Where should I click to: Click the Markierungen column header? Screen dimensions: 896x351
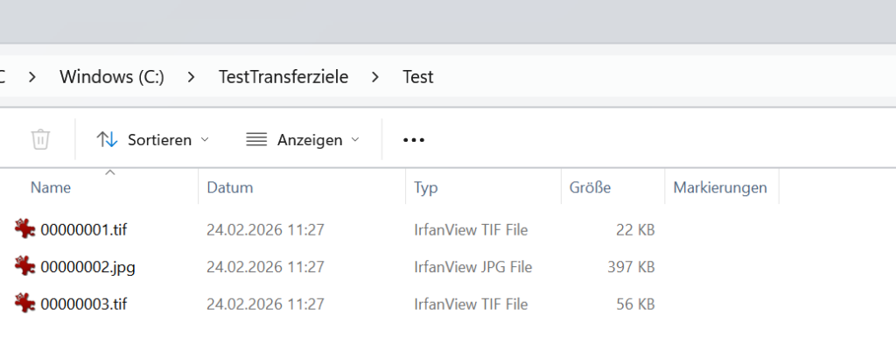720,187
